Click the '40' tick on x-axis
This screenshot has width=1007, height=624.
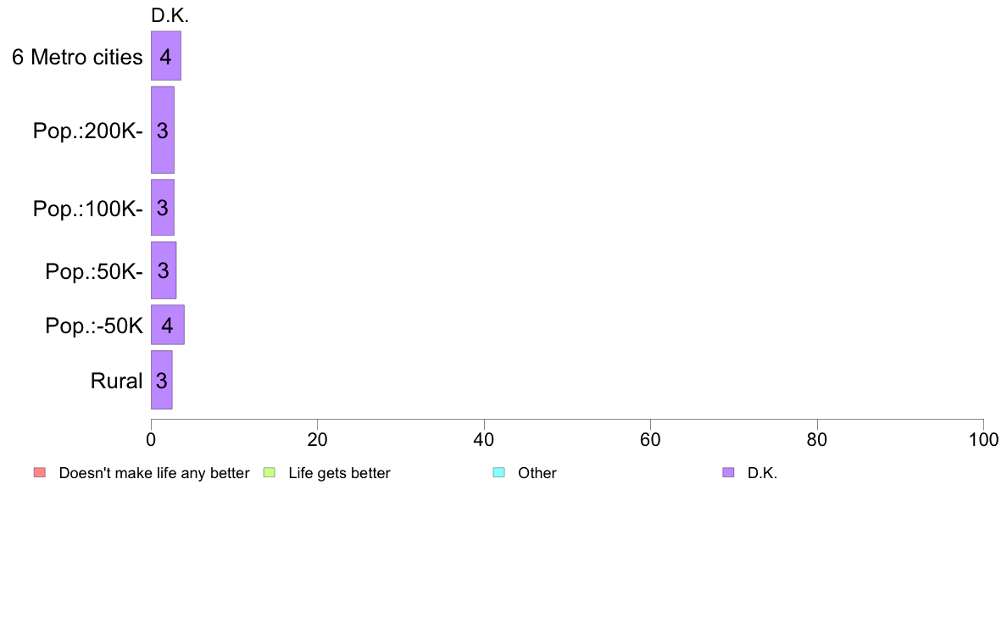click(x=484, y=439)
